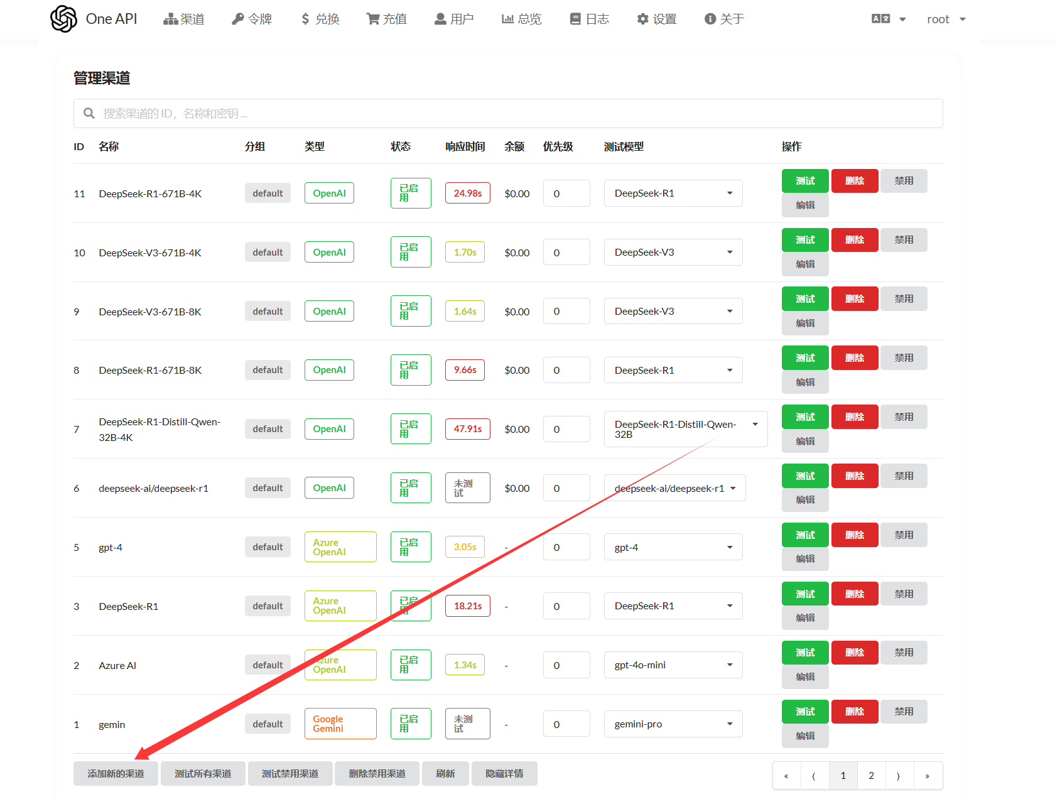Expand the root user dropdown

946,19
